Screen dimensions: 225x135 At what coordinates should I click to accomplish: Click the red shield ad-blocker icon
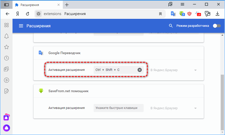(x=189, y=14)
